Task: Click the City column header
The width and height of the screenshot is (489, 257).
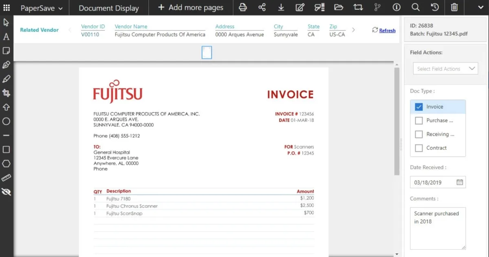Action: click(x=278, y=26)
